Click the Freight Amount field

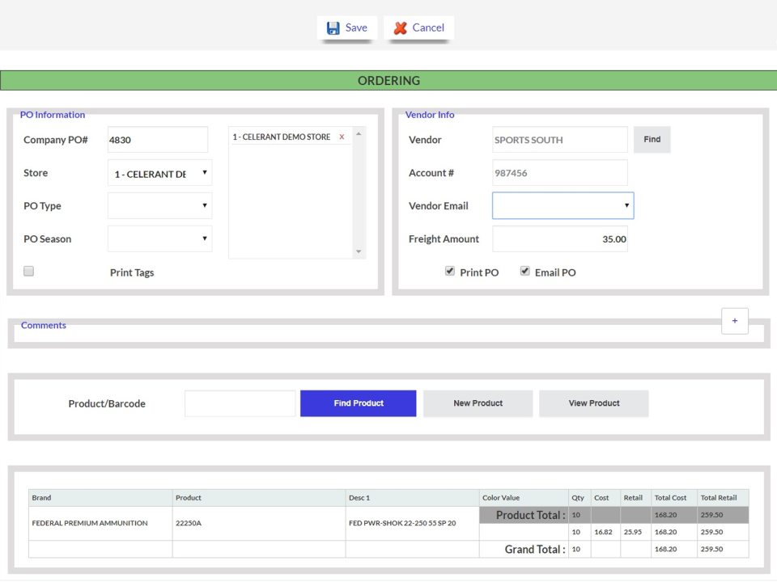560,238
